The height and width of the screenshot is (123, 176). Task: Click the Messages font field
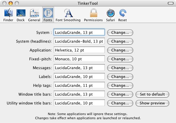coord(79,68)
